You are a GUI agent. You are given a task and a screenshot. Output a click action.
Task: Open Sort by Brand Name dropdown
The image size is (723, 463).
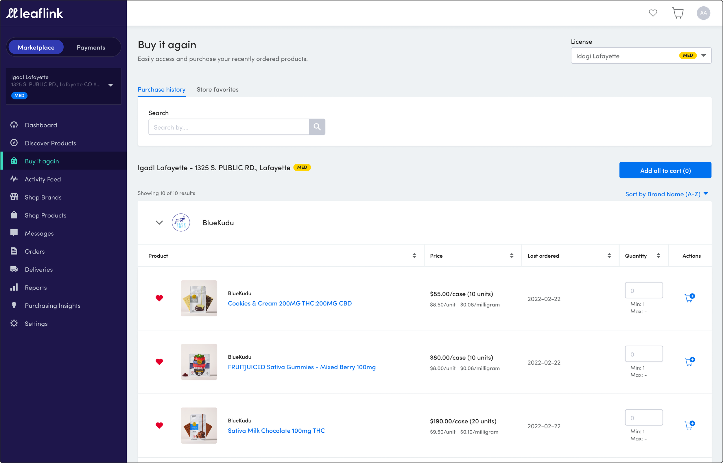[667, 194]
